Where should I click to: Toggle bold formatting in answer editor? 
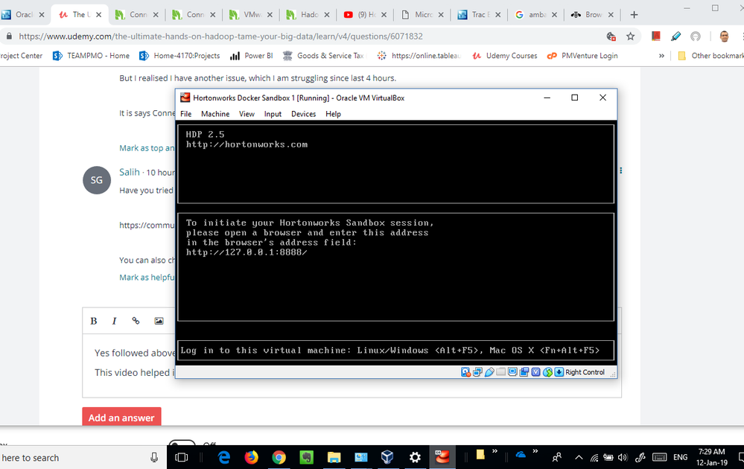pyautogui.click(x=94, y=321)
